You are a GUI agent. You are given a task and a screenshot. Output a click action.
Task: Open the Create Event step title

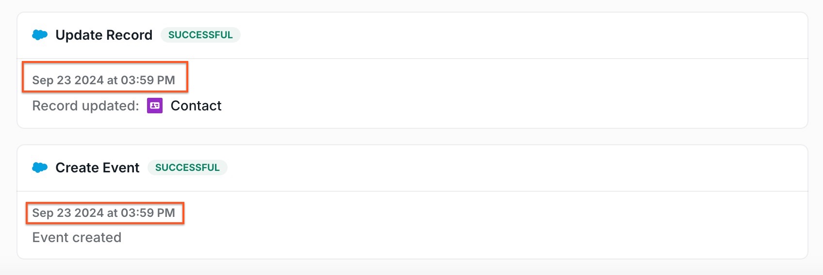click(98, 168)
